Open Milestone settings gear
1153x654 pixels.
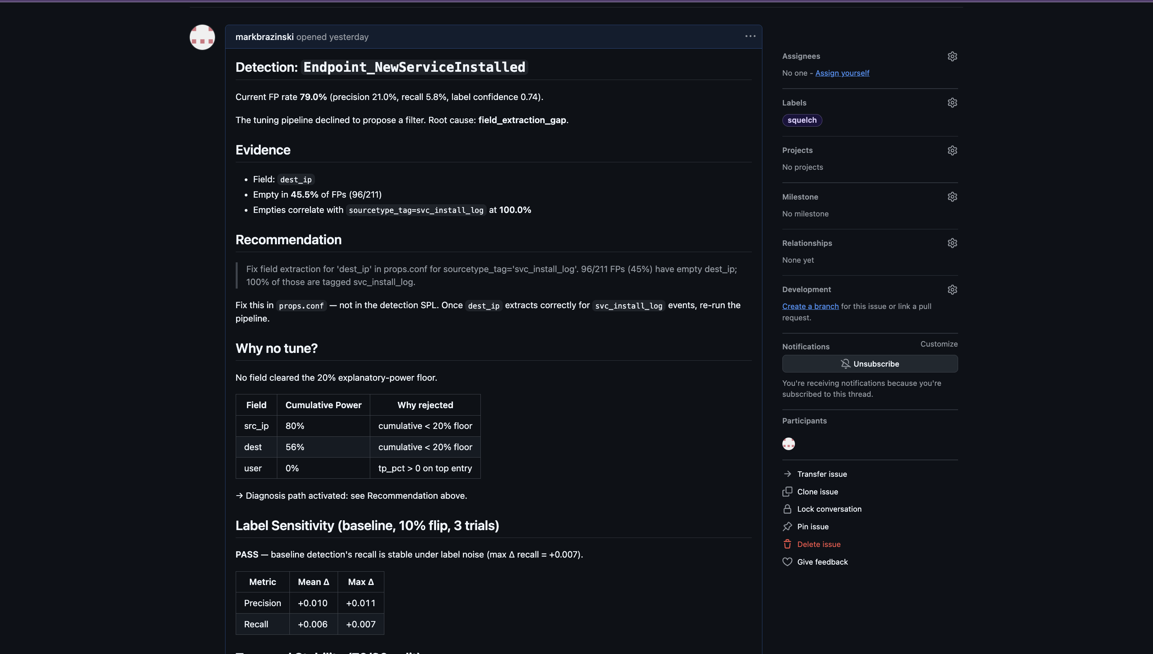(952, 197)
